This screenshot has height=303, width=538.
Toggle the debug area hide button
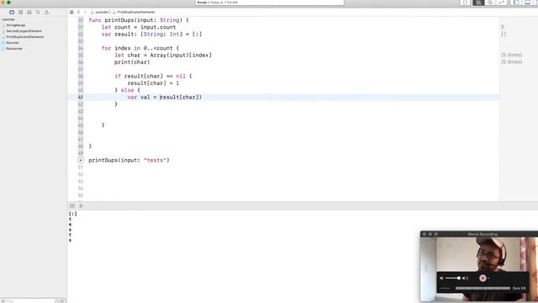point(72,205)
